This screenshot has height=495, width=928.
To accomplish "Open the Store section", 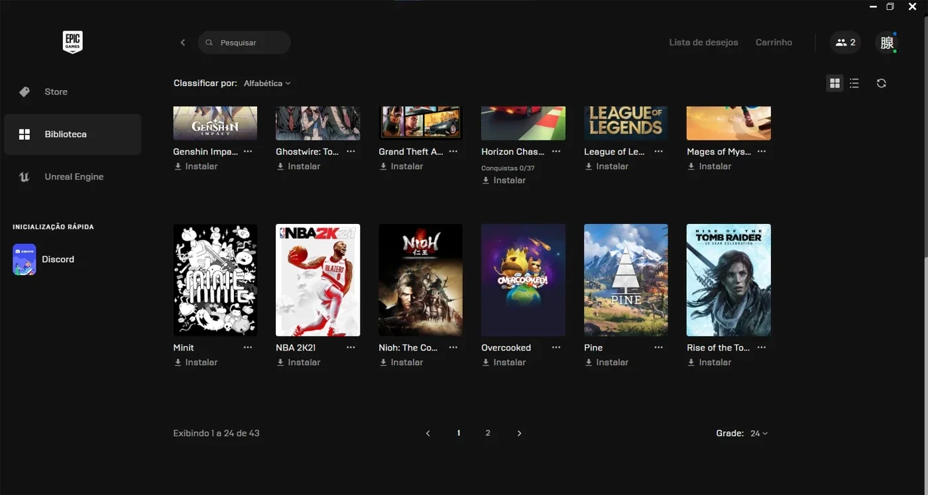I will [72, 92].
